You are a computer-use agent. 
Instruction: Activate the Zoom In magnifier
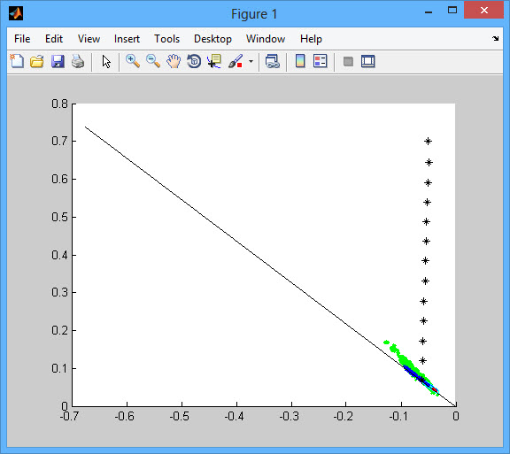(133, 61)
